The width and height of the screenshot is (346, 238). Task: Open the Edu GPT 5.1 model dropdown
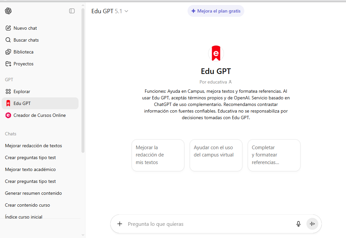[x=110, y=11]
